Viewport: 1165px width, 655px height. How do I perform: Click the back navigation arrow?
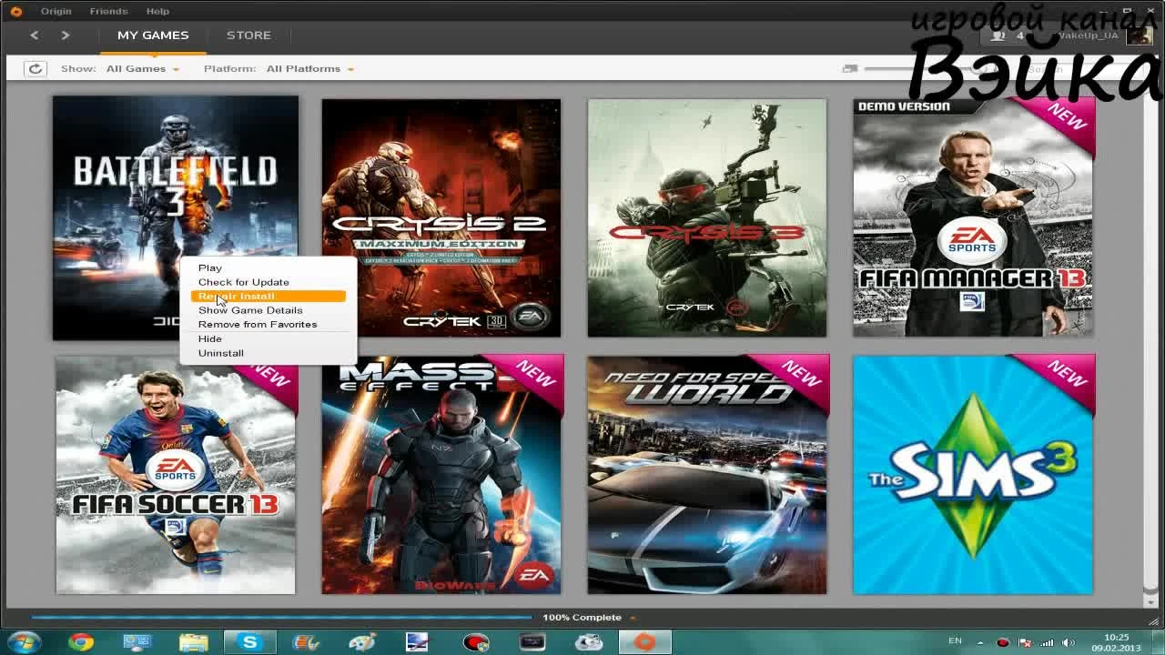coord(34,35)
